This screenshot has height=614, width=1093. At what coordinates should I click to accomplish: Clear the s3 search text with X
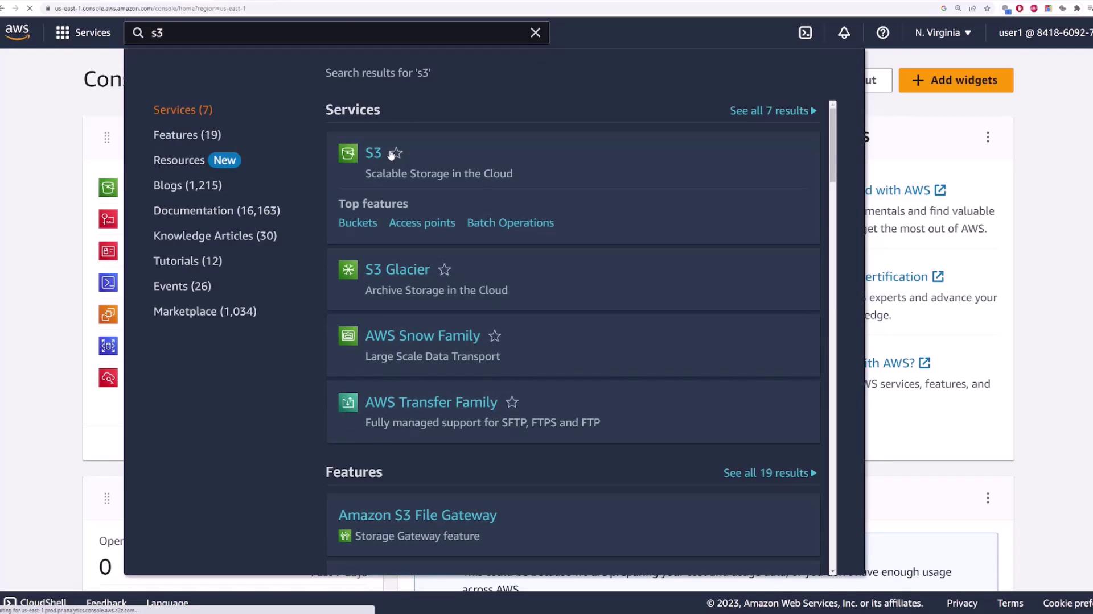coord(535,32)
